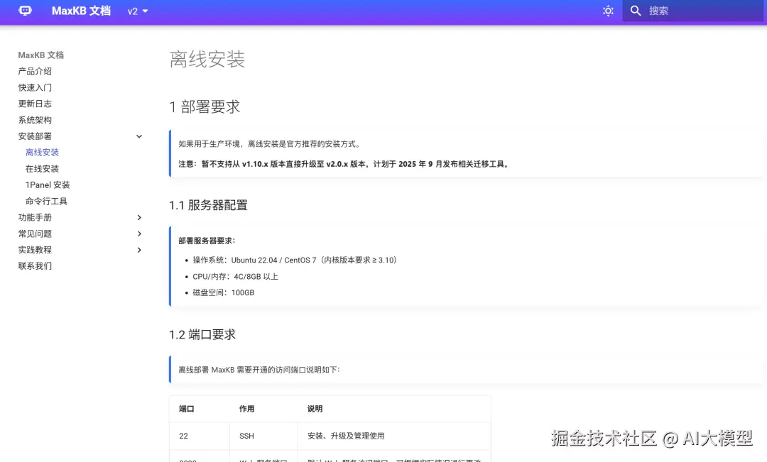Click 作用 table column header

point(246,409)
